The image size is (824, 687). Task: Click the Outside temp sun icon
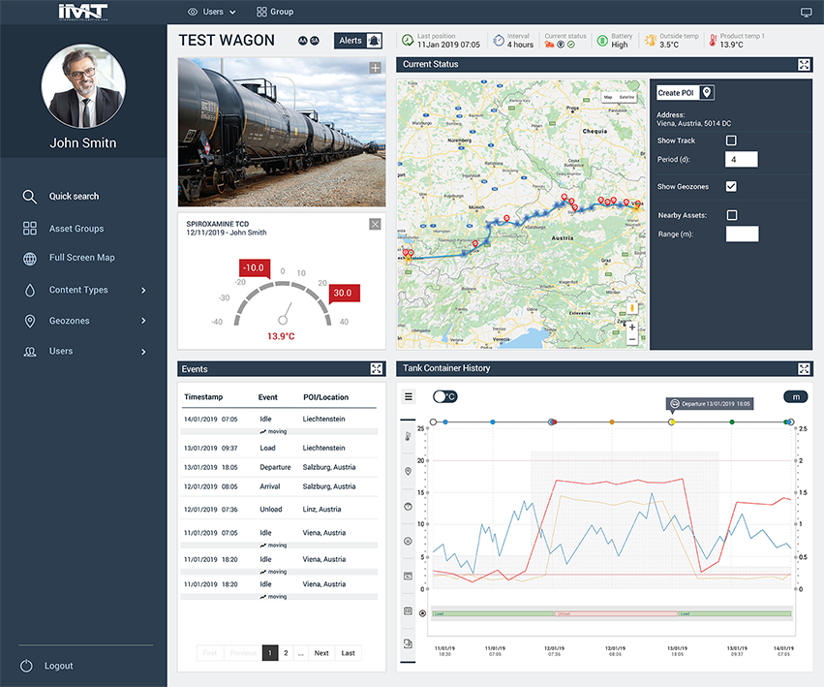pyautogui.click(x=651, y=41)
